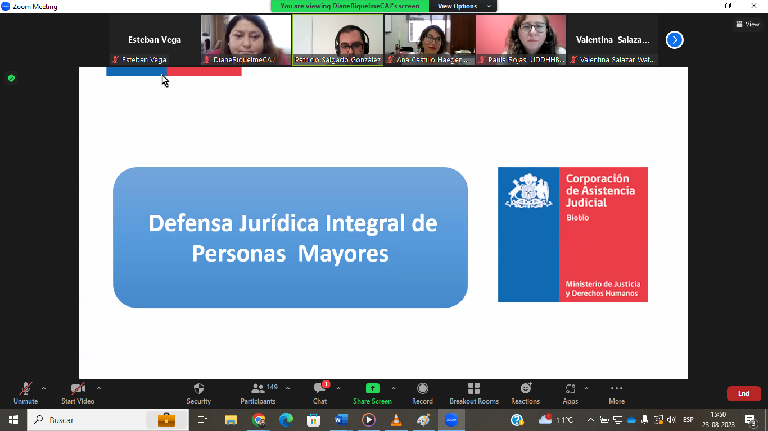Open the Reactions picker

(525, 393)
